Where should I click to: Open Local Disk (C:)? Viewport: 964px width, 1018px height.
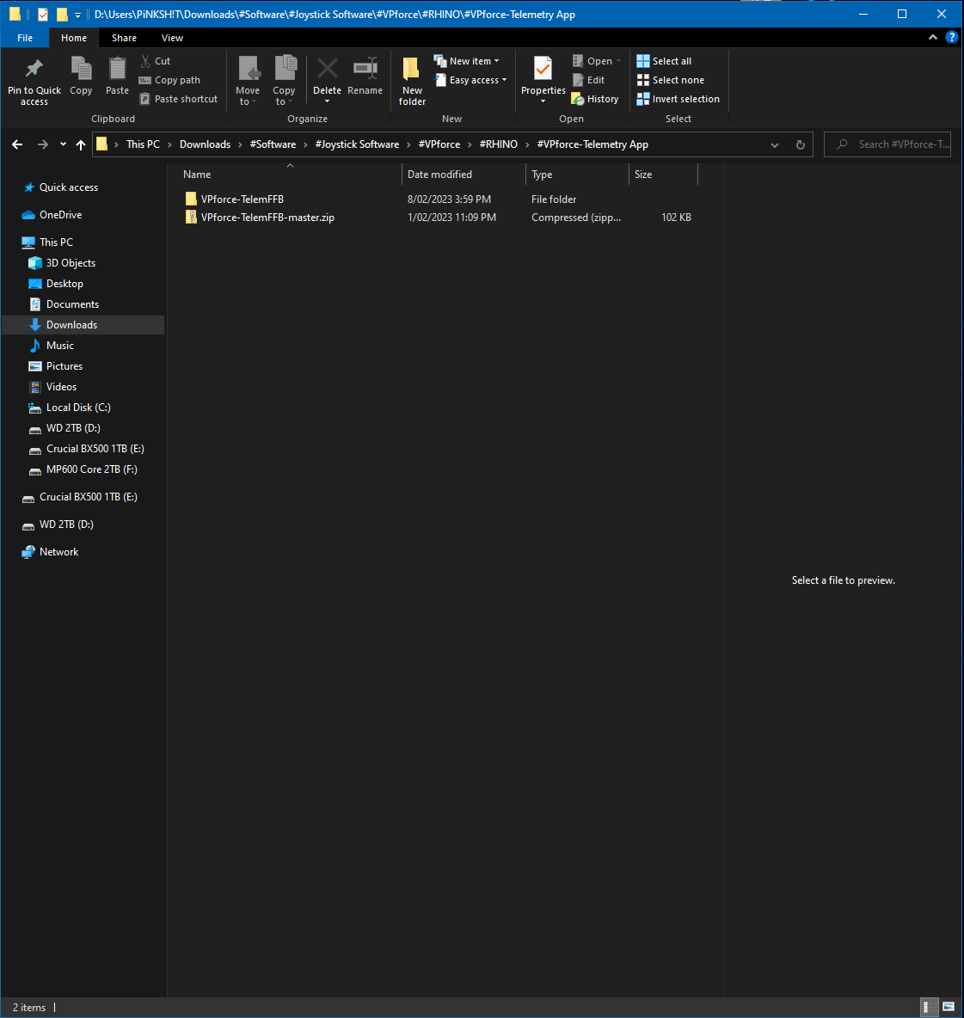78,407
